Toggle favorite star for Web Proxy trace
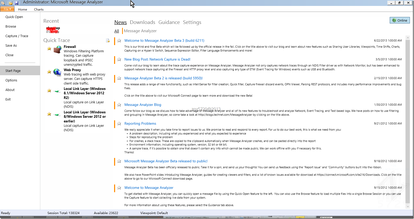The width and height of the screenshot is (414, 219). [49, 72]
